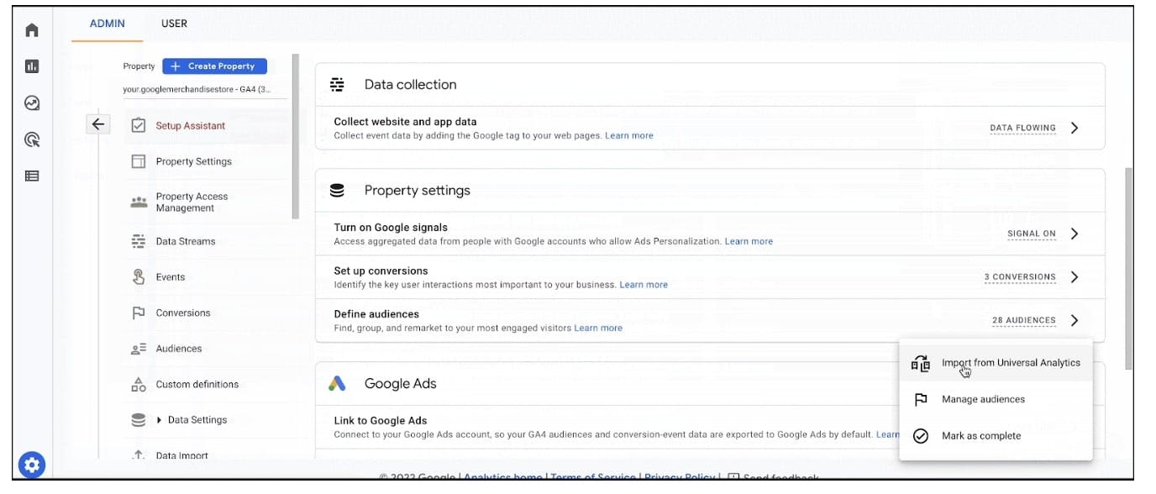Open Learn more for website and app data

tap(629, 135)
